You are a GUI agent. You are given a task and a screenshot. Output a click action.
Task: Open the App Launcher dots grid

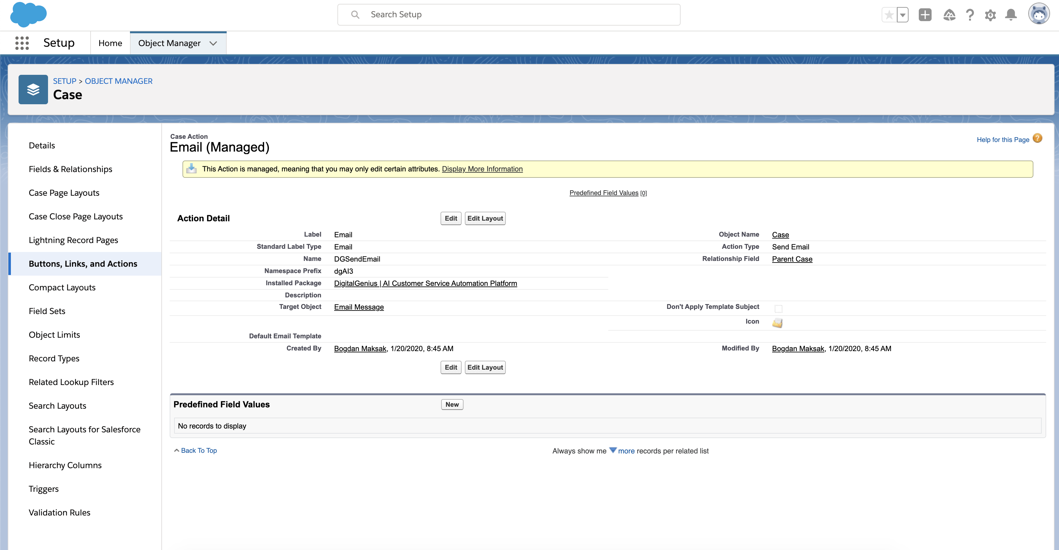(x=22, y=43)
